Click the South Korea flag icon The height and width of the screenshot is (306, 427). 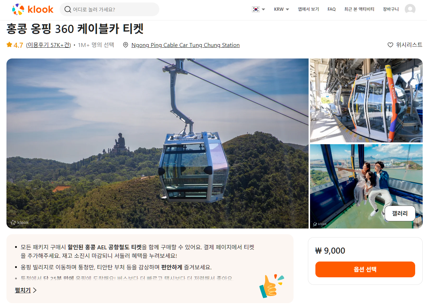pyautogui.click(x=256, y=9)
